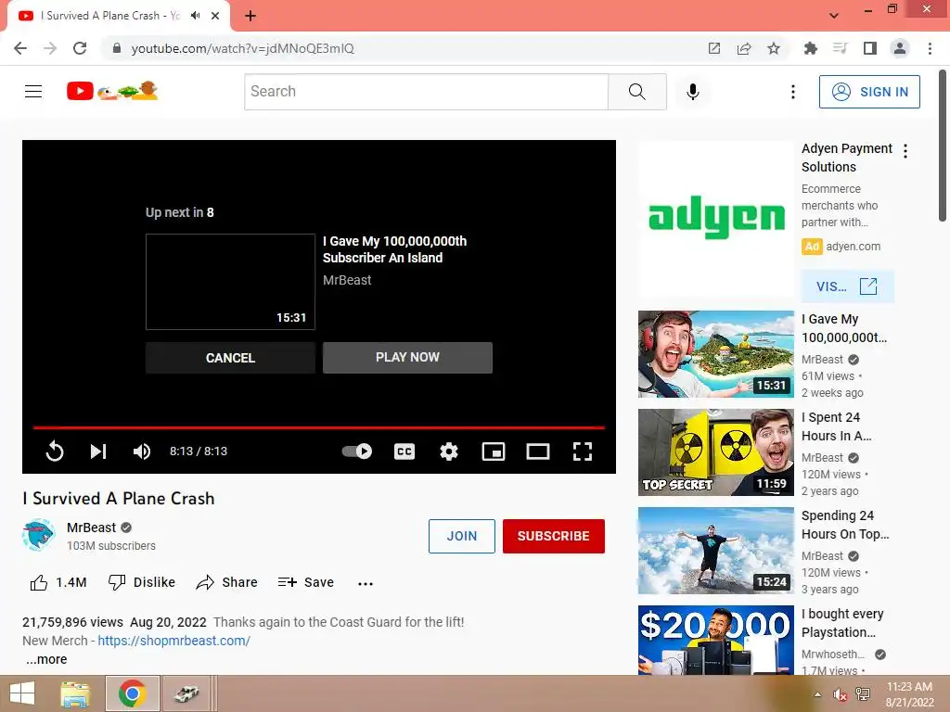Click the address bar URL
Image resolution: width=950 pixels, height=712 pixels.
tap(242, 48)
